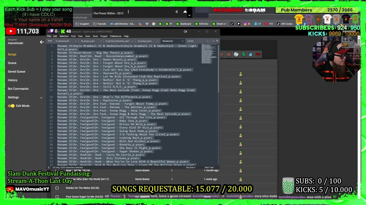The height and width of the screenshot is (205, 366).
Task: Open the LIVE Center TikTok bookmark
Action: [285, 24]
